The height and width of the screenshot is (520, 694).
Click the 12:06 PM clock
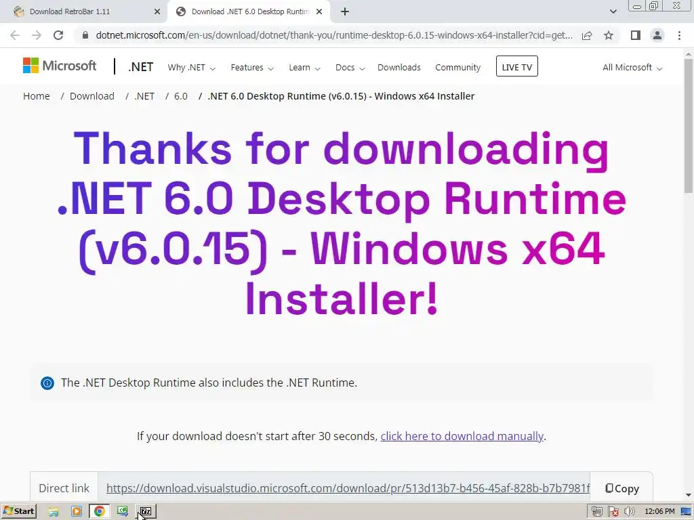(x=659, y=512)
